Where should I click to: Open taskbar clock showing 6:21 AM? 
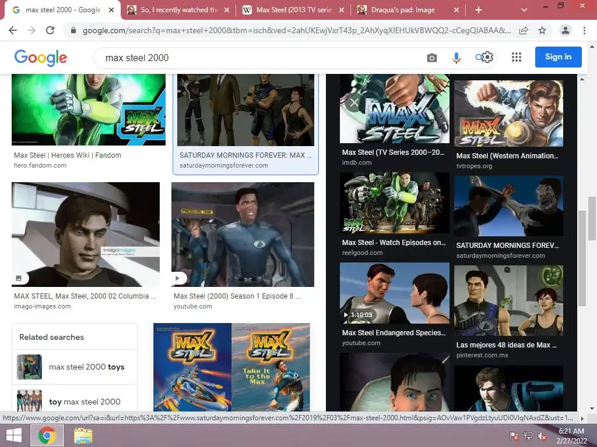(x=571, y=436)
